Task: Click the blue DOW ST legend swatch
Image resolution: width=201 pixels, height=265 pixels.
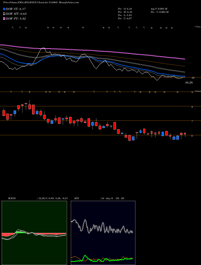Action: [4, 9]
